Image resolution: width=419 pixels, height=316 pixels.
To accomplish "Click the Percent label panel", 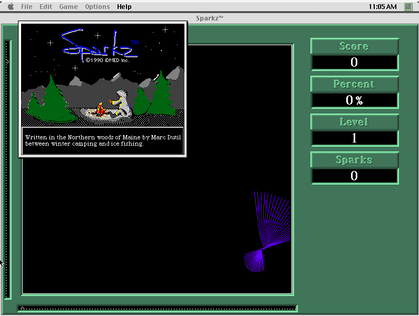I will [x=354, y=84].
